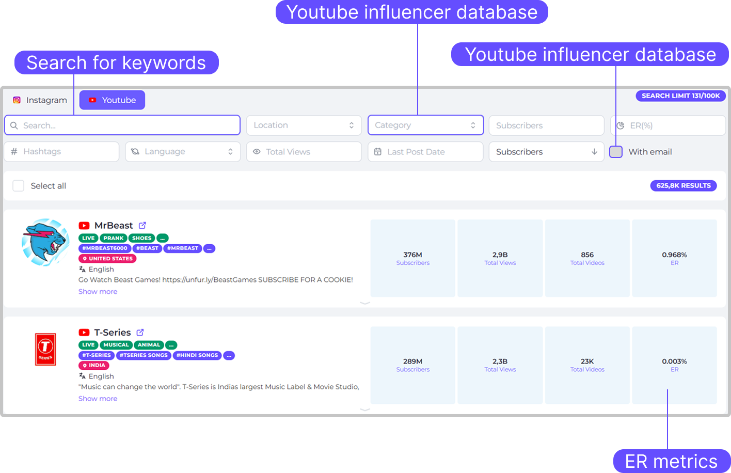Click the LIVE tag on MrBeast row
731x473 pixels.
(x=88, y=238)
